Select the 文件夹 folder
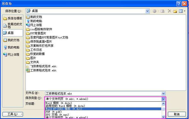Screen dimensions: 189x119 pos(33,62)
